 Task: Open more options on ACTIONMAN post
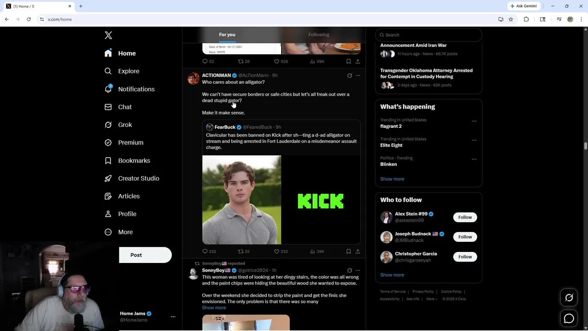358,75
